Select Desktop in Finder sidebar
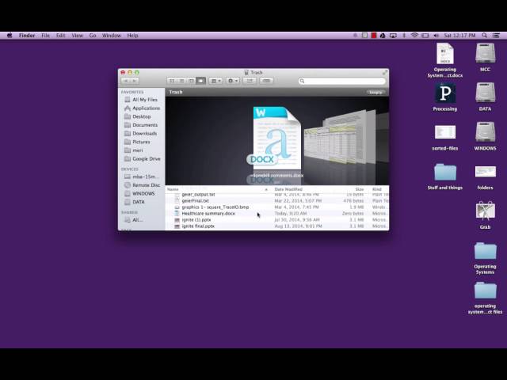The image size is (507, 380). [x=138, y=116]
